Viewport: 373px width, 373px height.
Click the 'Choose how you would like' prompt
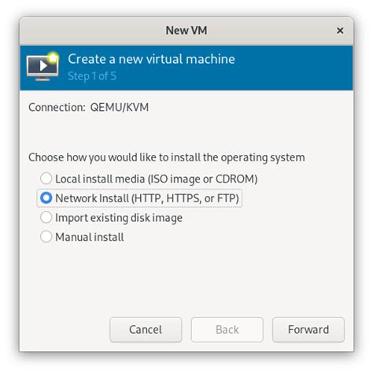point(167,157)
